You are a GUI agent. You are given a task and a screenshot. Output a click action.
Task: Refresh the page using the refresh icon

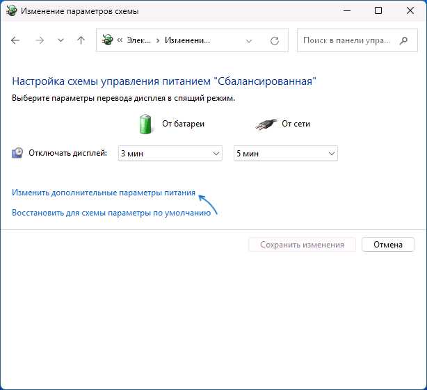275,41
